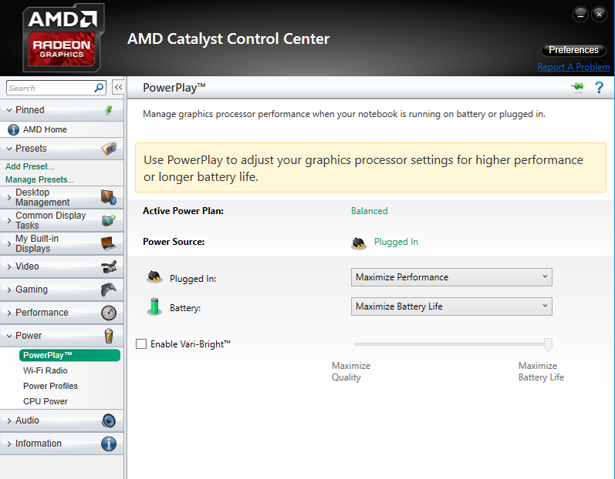This screenshot has width=615, height=479.
Task: Click the Power battery icon in sidebar
Action: (x=109, y=336)
